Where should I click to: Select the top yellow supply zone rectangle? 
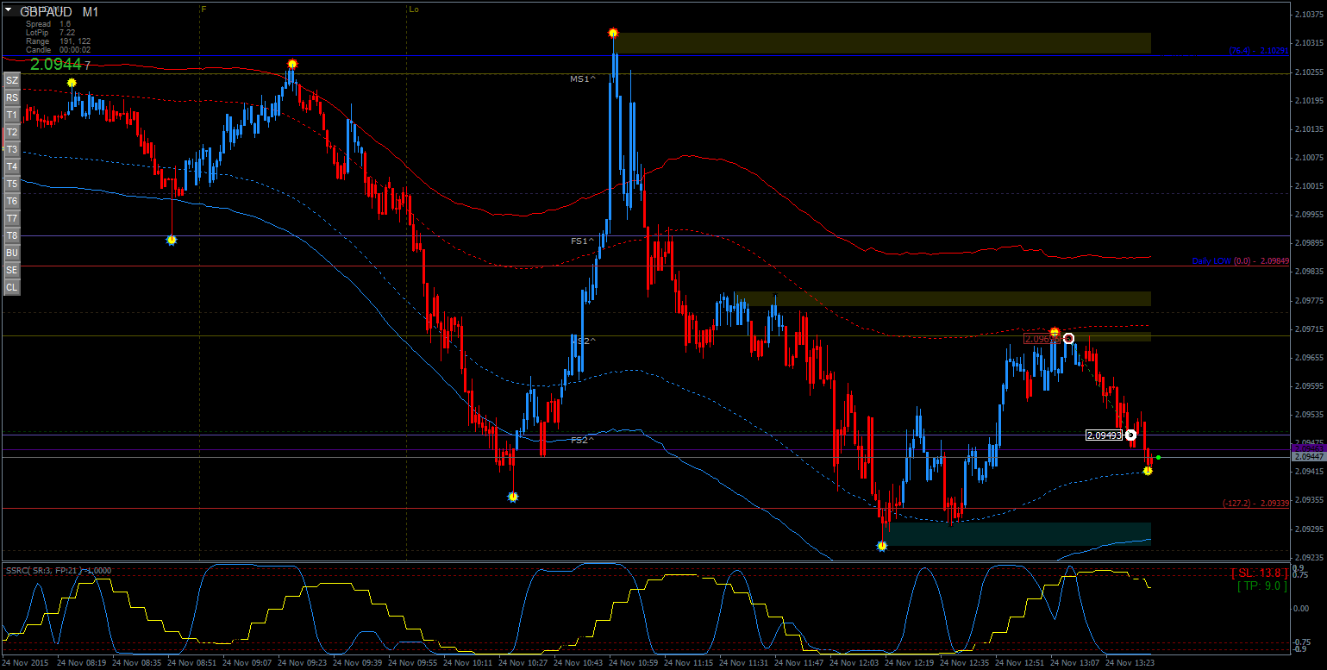tap(882, 43)
